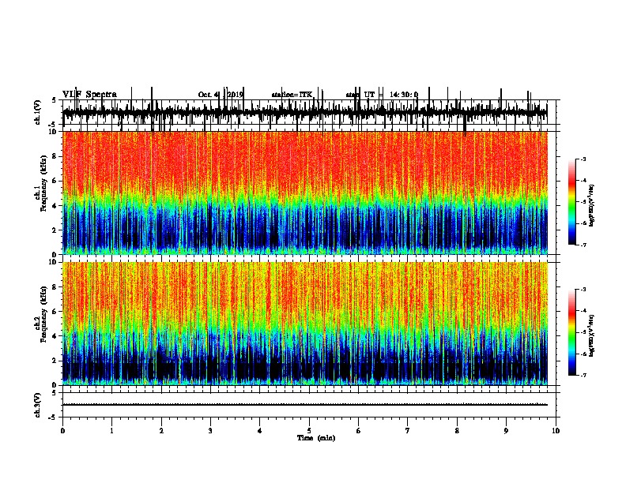Click the ch.1 frequency tick "8"
The image size is (626, 483).
pyautogui.click(x=55, y=156)
